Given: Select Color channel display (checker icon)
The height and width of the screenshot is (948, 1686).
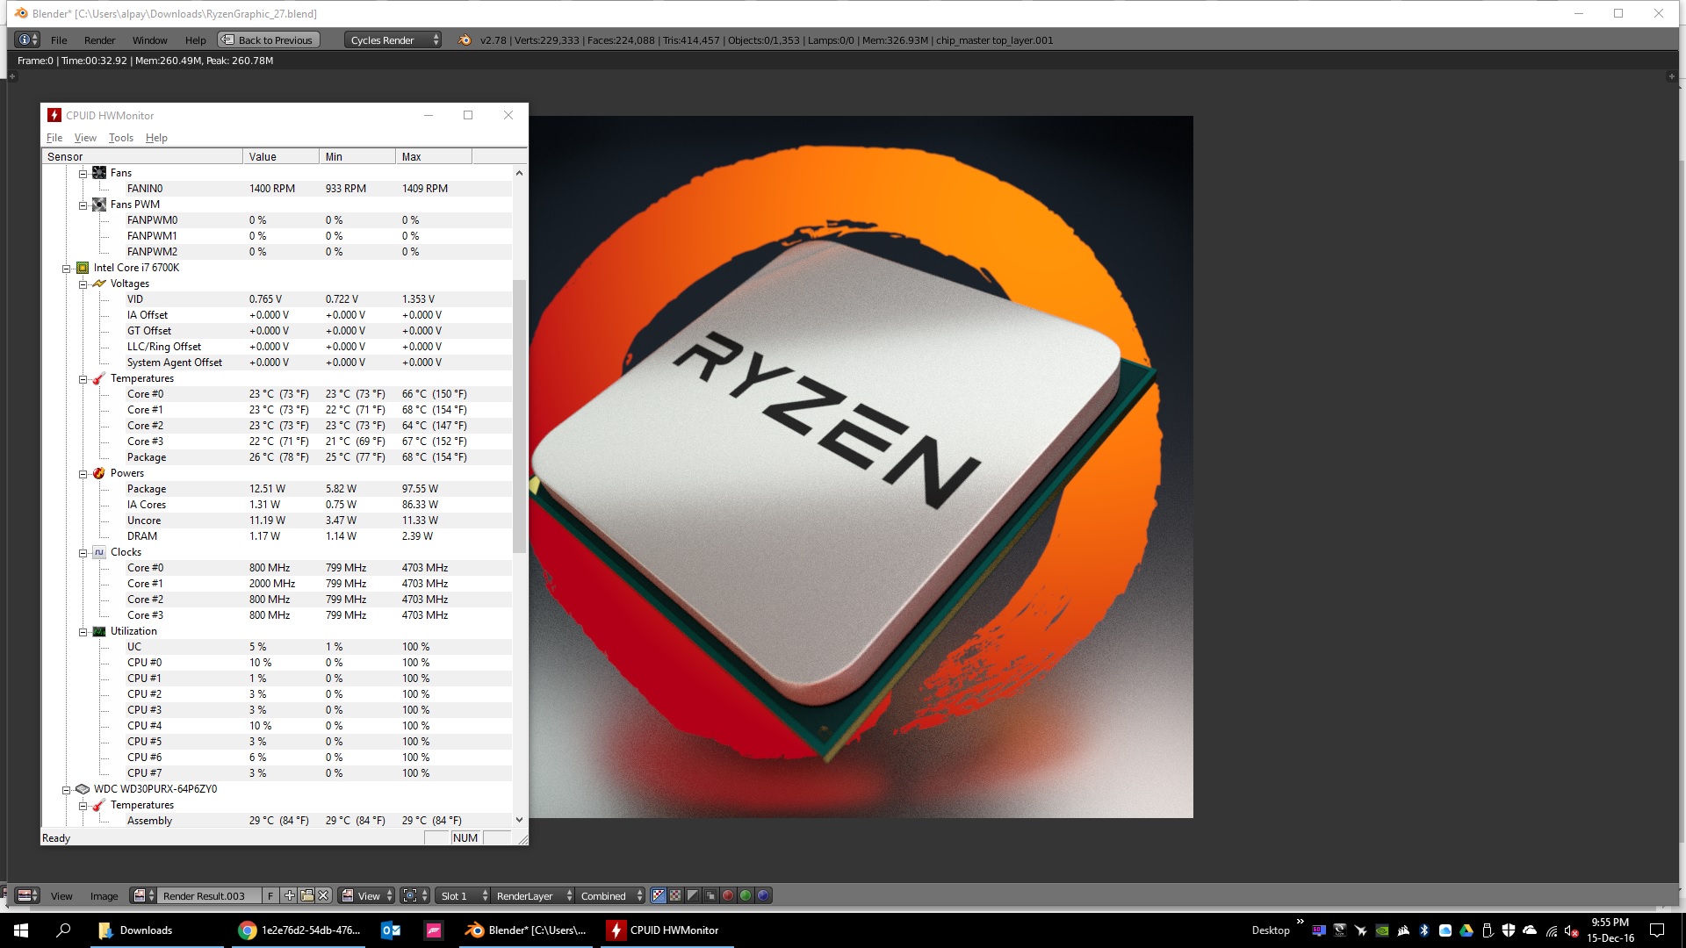Looking at the screenshot, I should pyautogui.click(x=675, y=895).
